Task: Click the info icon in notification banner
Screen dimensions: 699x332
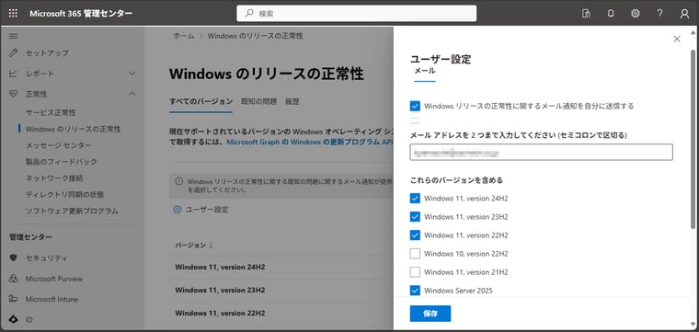Action: pyautogui.click(x=178, y=181)
